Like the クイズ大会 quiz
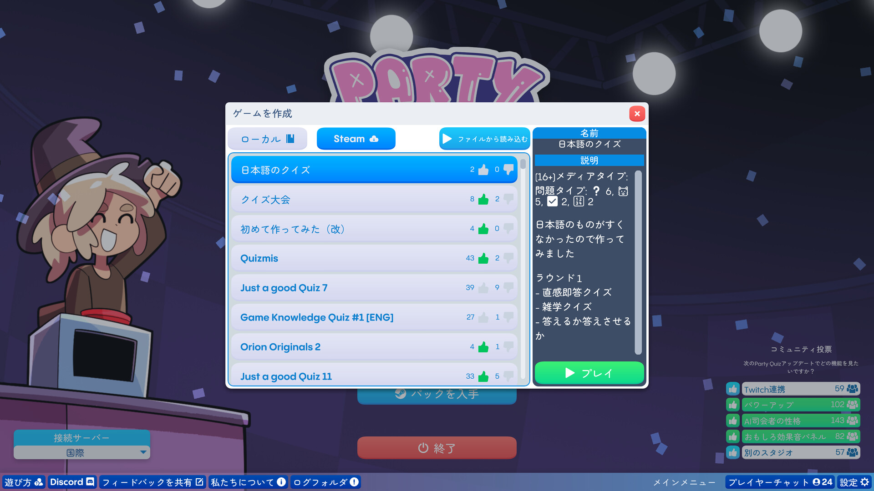874x491 pixels. point(483,199)
